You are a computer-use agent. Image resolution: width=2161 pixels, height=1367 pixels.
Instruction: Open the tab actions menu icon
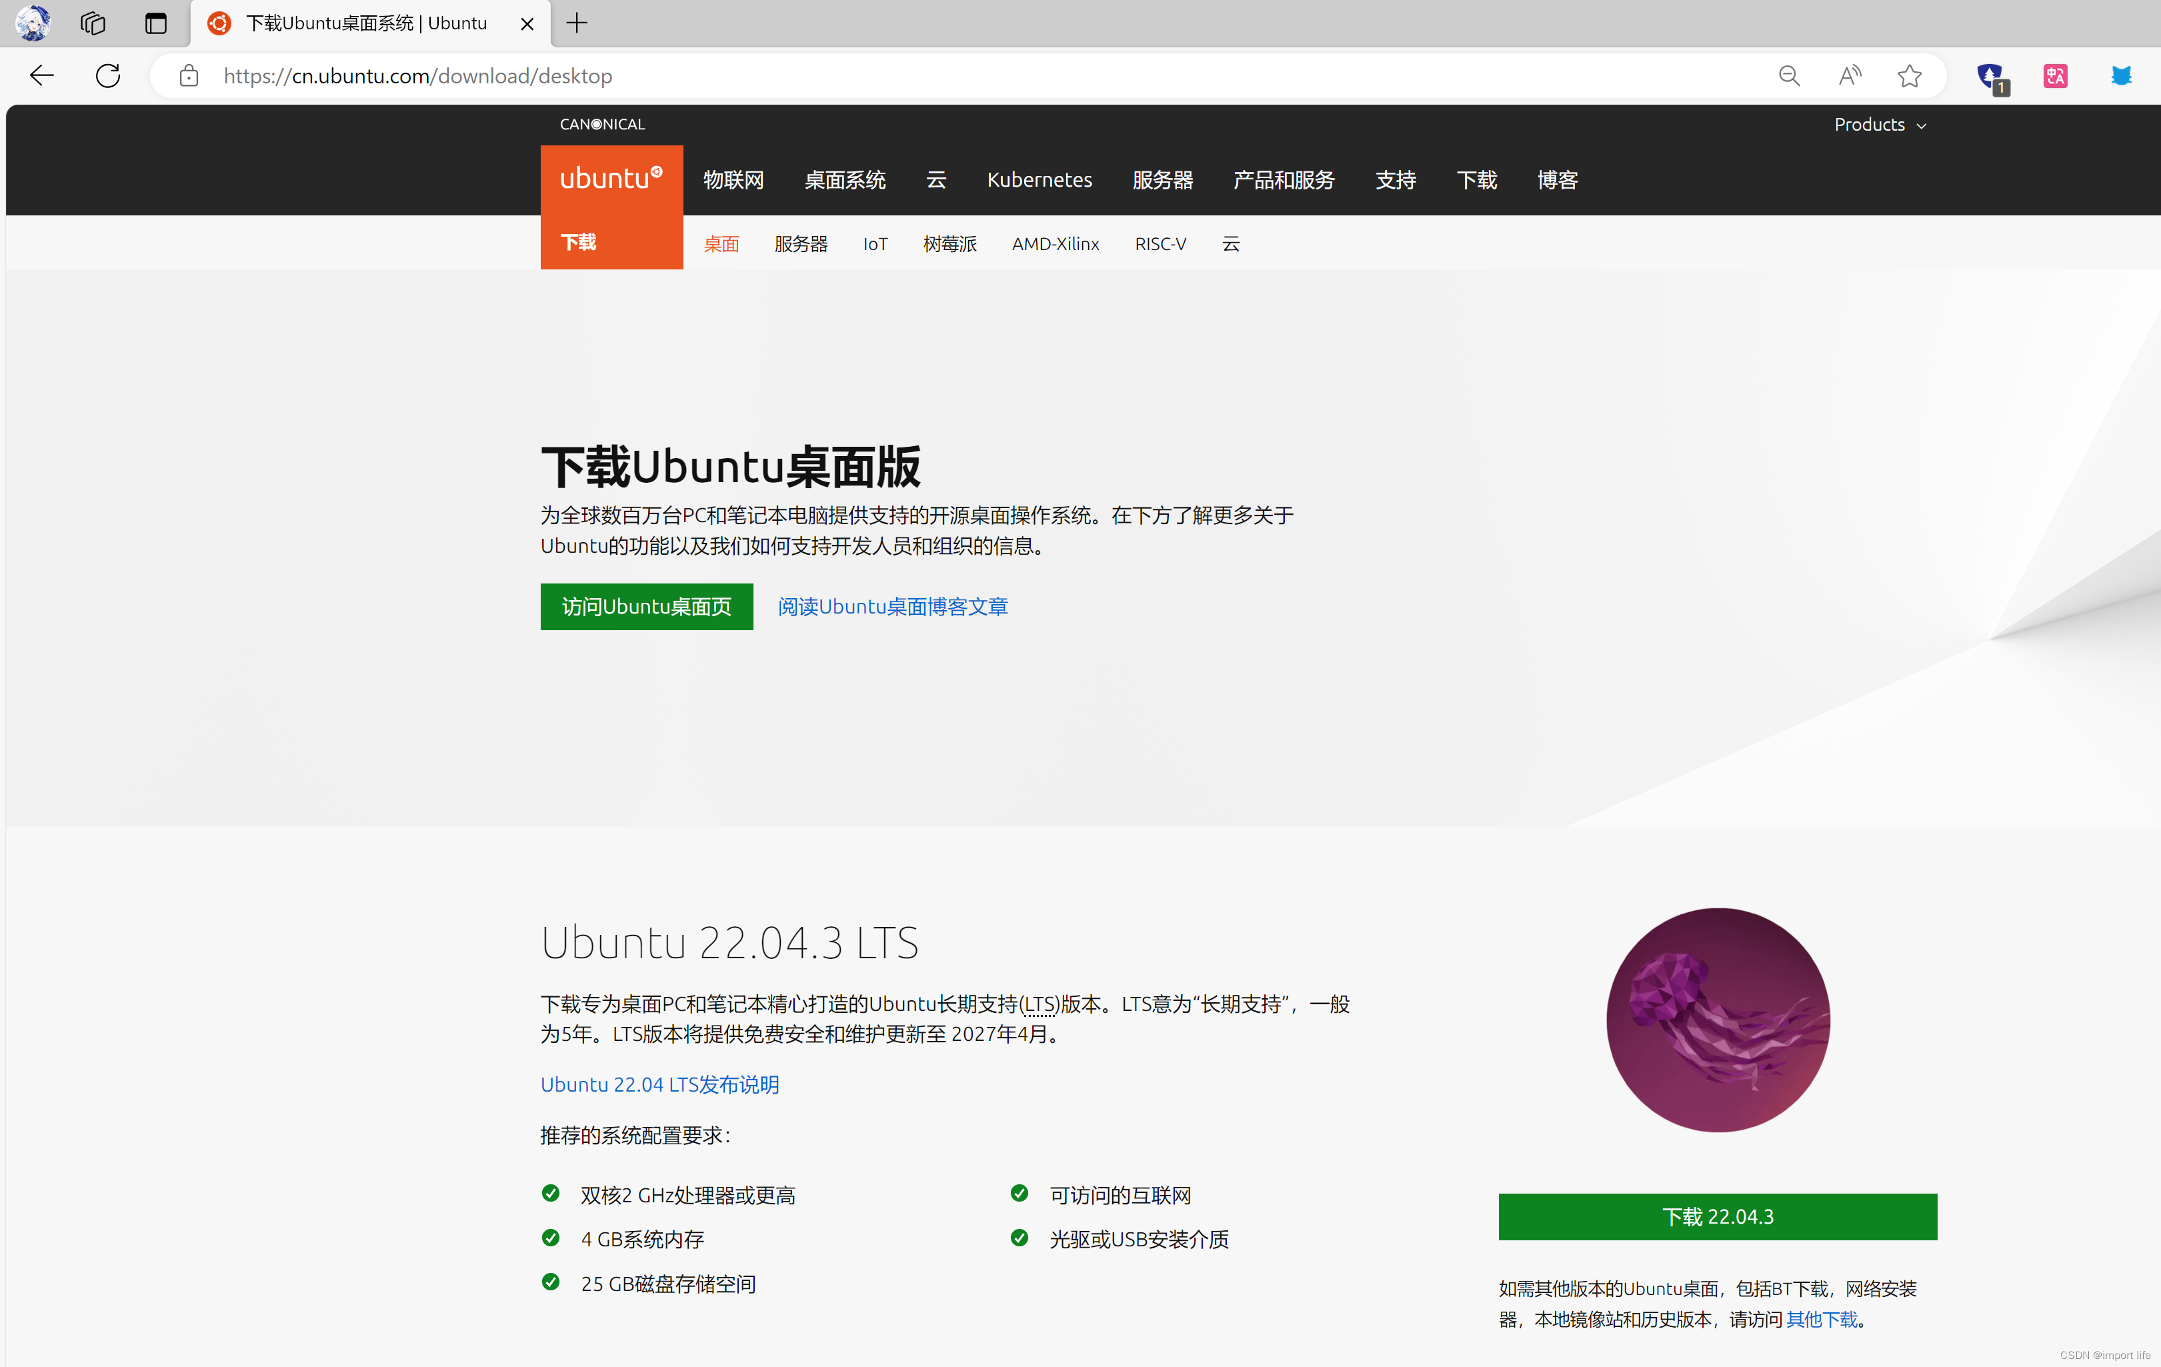(x=155, y=23)
